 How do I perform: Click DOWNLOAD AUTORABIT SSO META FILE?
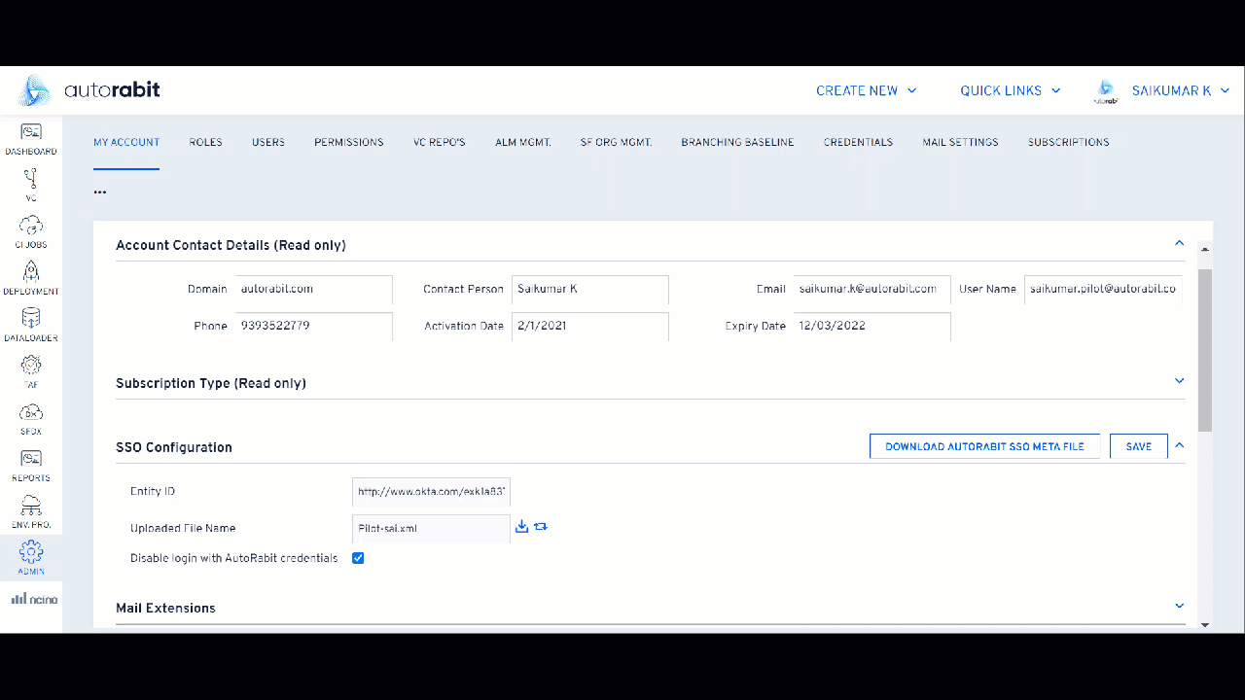coord(984,445)
